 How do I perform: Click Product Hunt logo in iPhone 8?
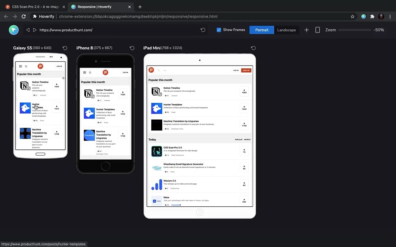click(105, 72)
